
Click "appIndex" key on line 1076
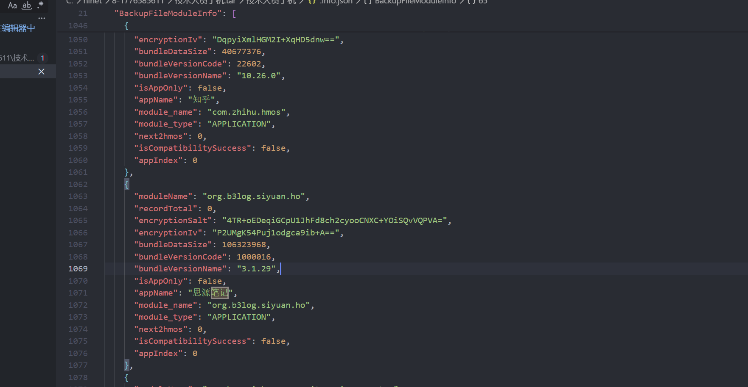coord(158,353)
